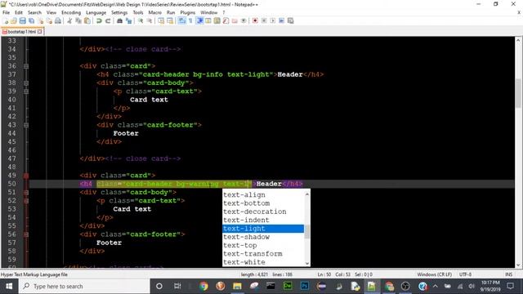523x294 pixels.
Task: Collapse the fold at line 36
Action: tap(26, 66)
